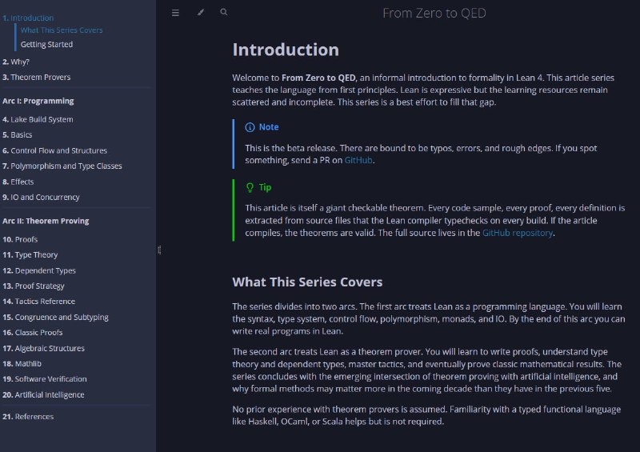Click the Introduction page heading anchor

point(286,50)
